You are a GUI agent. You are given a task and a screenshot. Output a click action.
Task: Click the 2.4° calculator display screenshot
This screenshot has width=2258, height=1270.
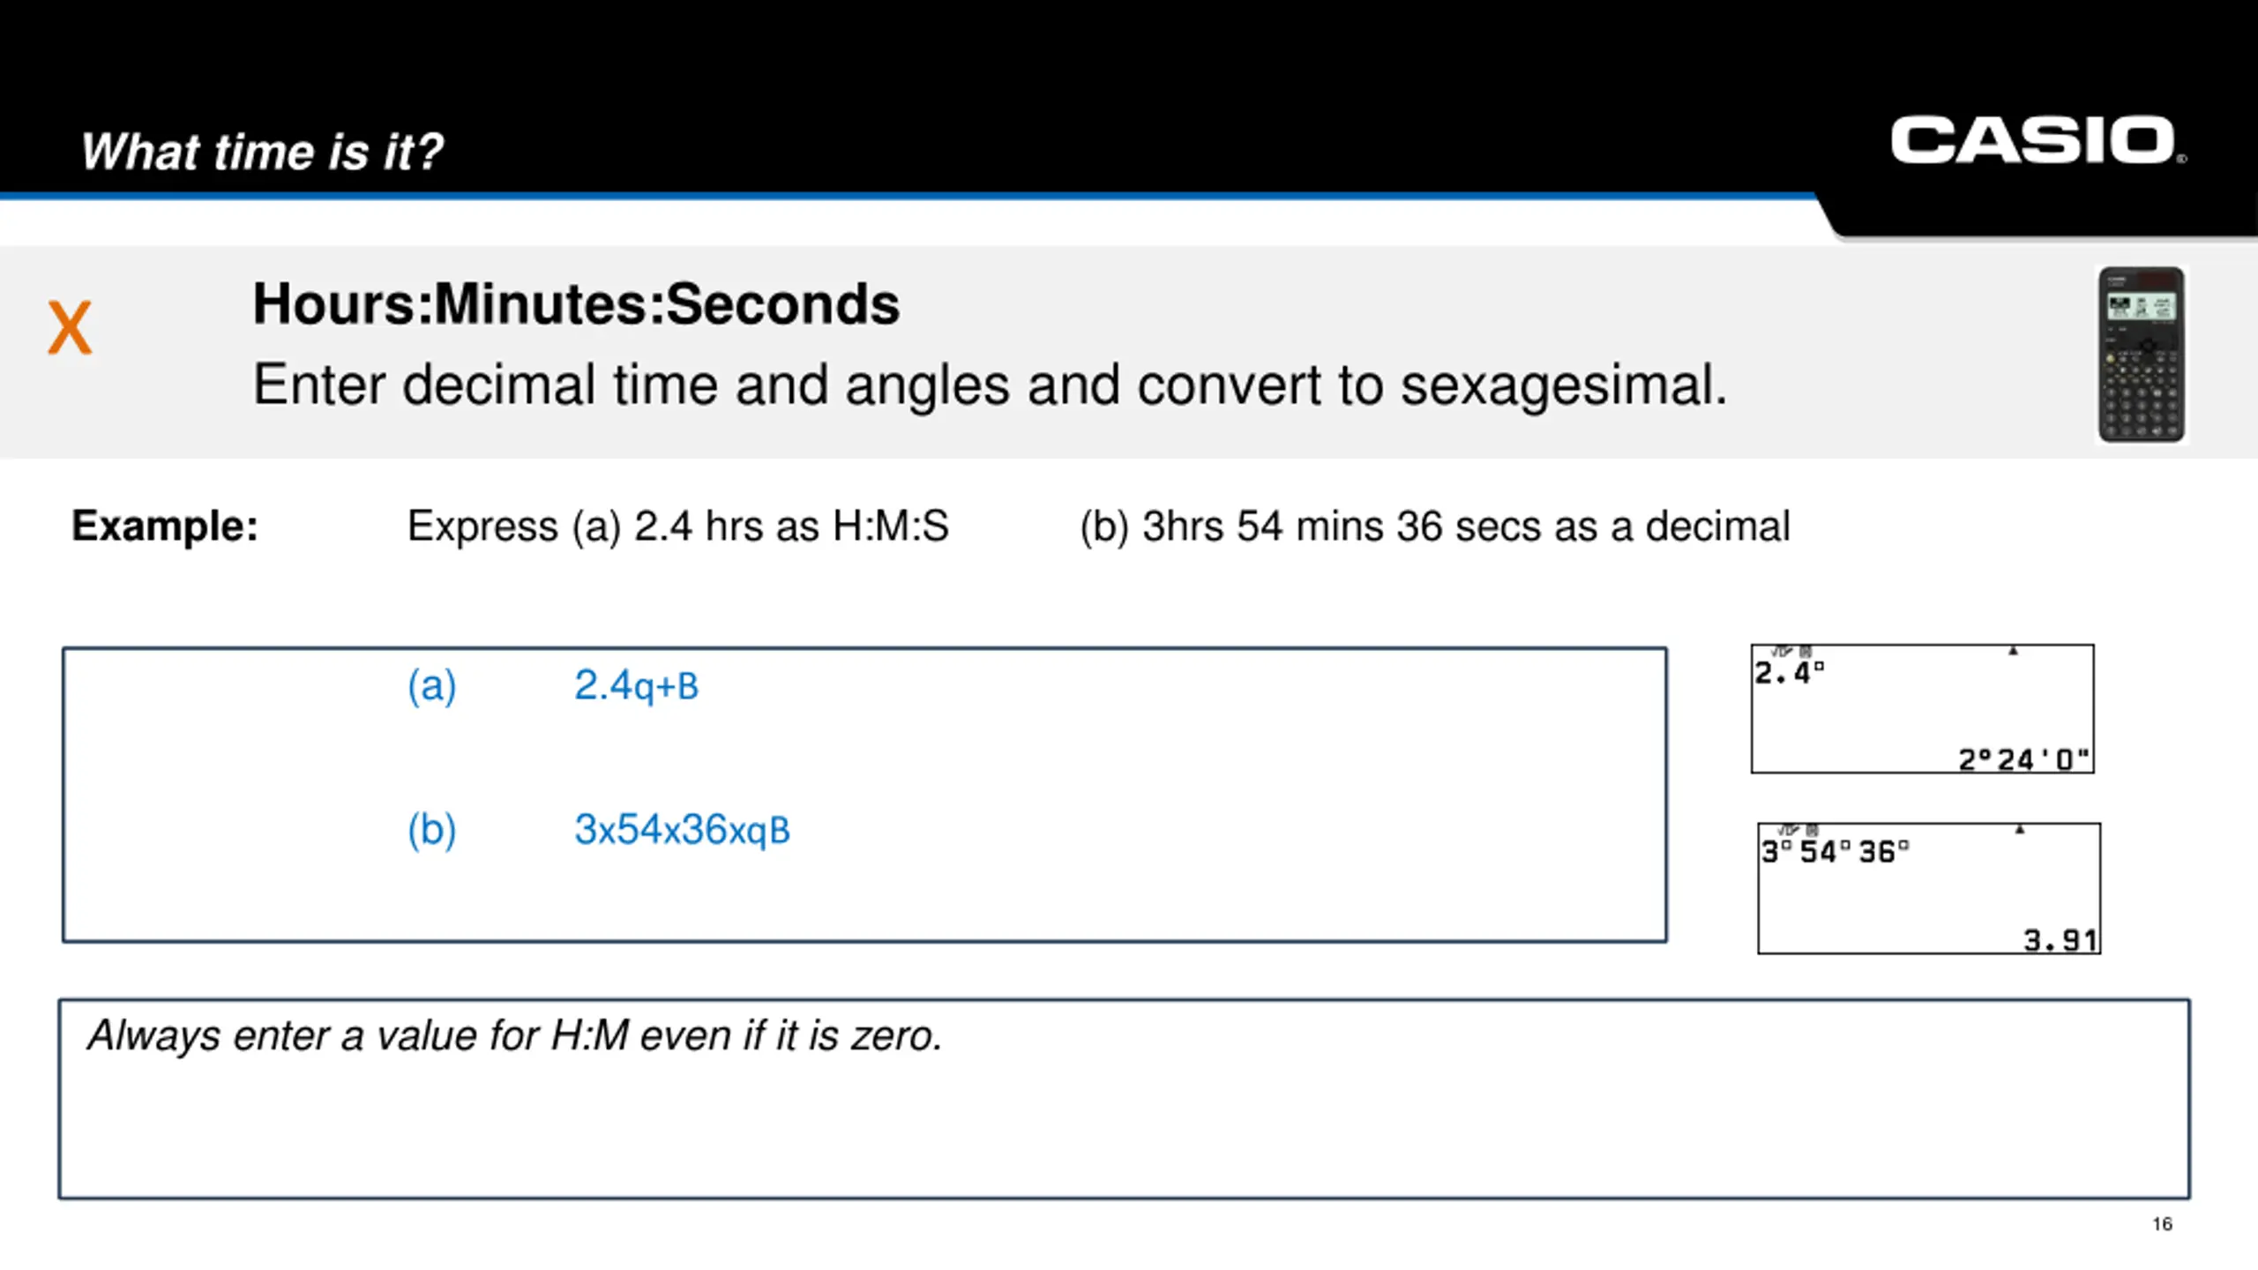tap(1922, 709)
